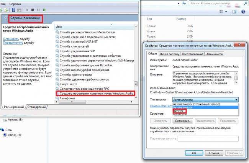Choose the Вручную startup option
Image resolution: width=249 pixels, height=163 pixels.
(205, 111)
